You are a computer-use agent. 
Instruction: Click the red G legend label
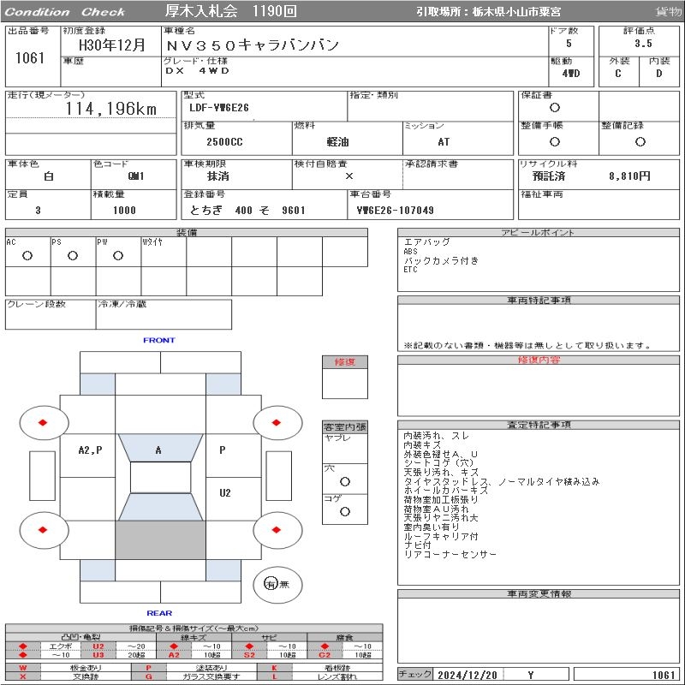coord(149,676)
